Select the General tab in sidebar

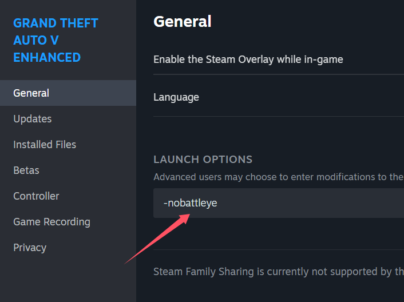pos(68,93)
